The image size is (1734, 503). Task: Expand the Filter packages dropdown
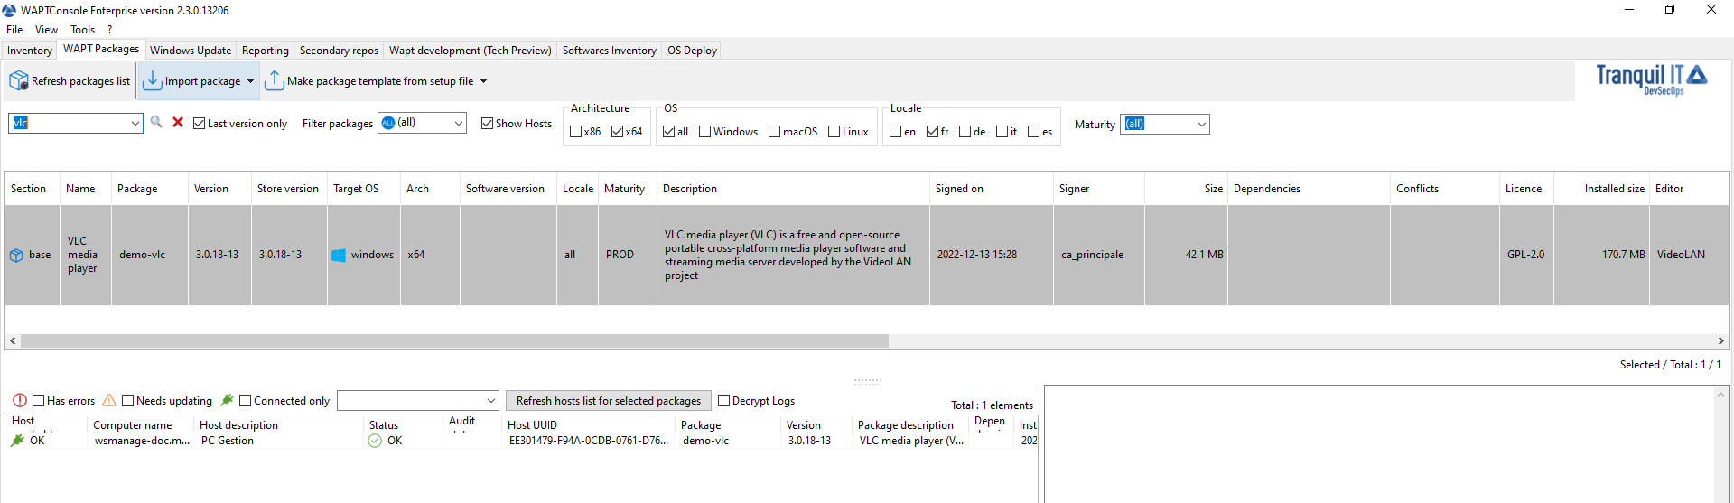[458, 124]
